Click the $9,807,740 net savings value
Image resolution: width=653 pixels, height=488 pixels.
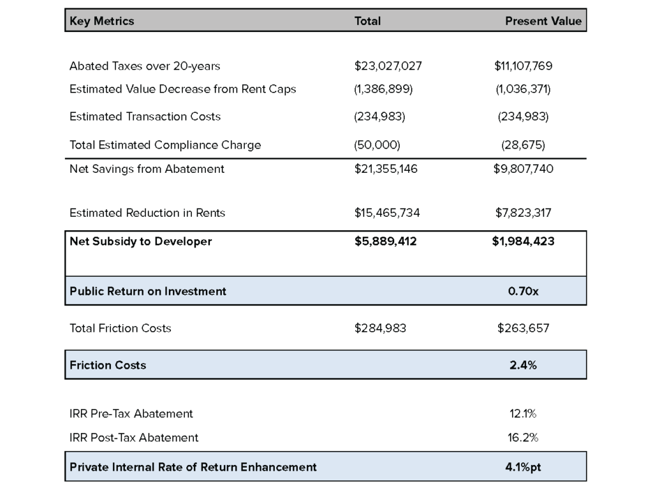point(524,169)
